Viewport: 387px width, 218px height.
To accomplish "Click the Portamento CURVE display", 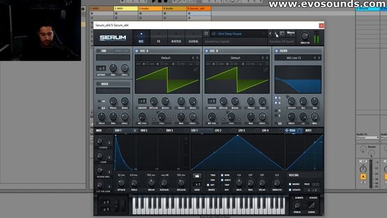I will coord(311,206).
